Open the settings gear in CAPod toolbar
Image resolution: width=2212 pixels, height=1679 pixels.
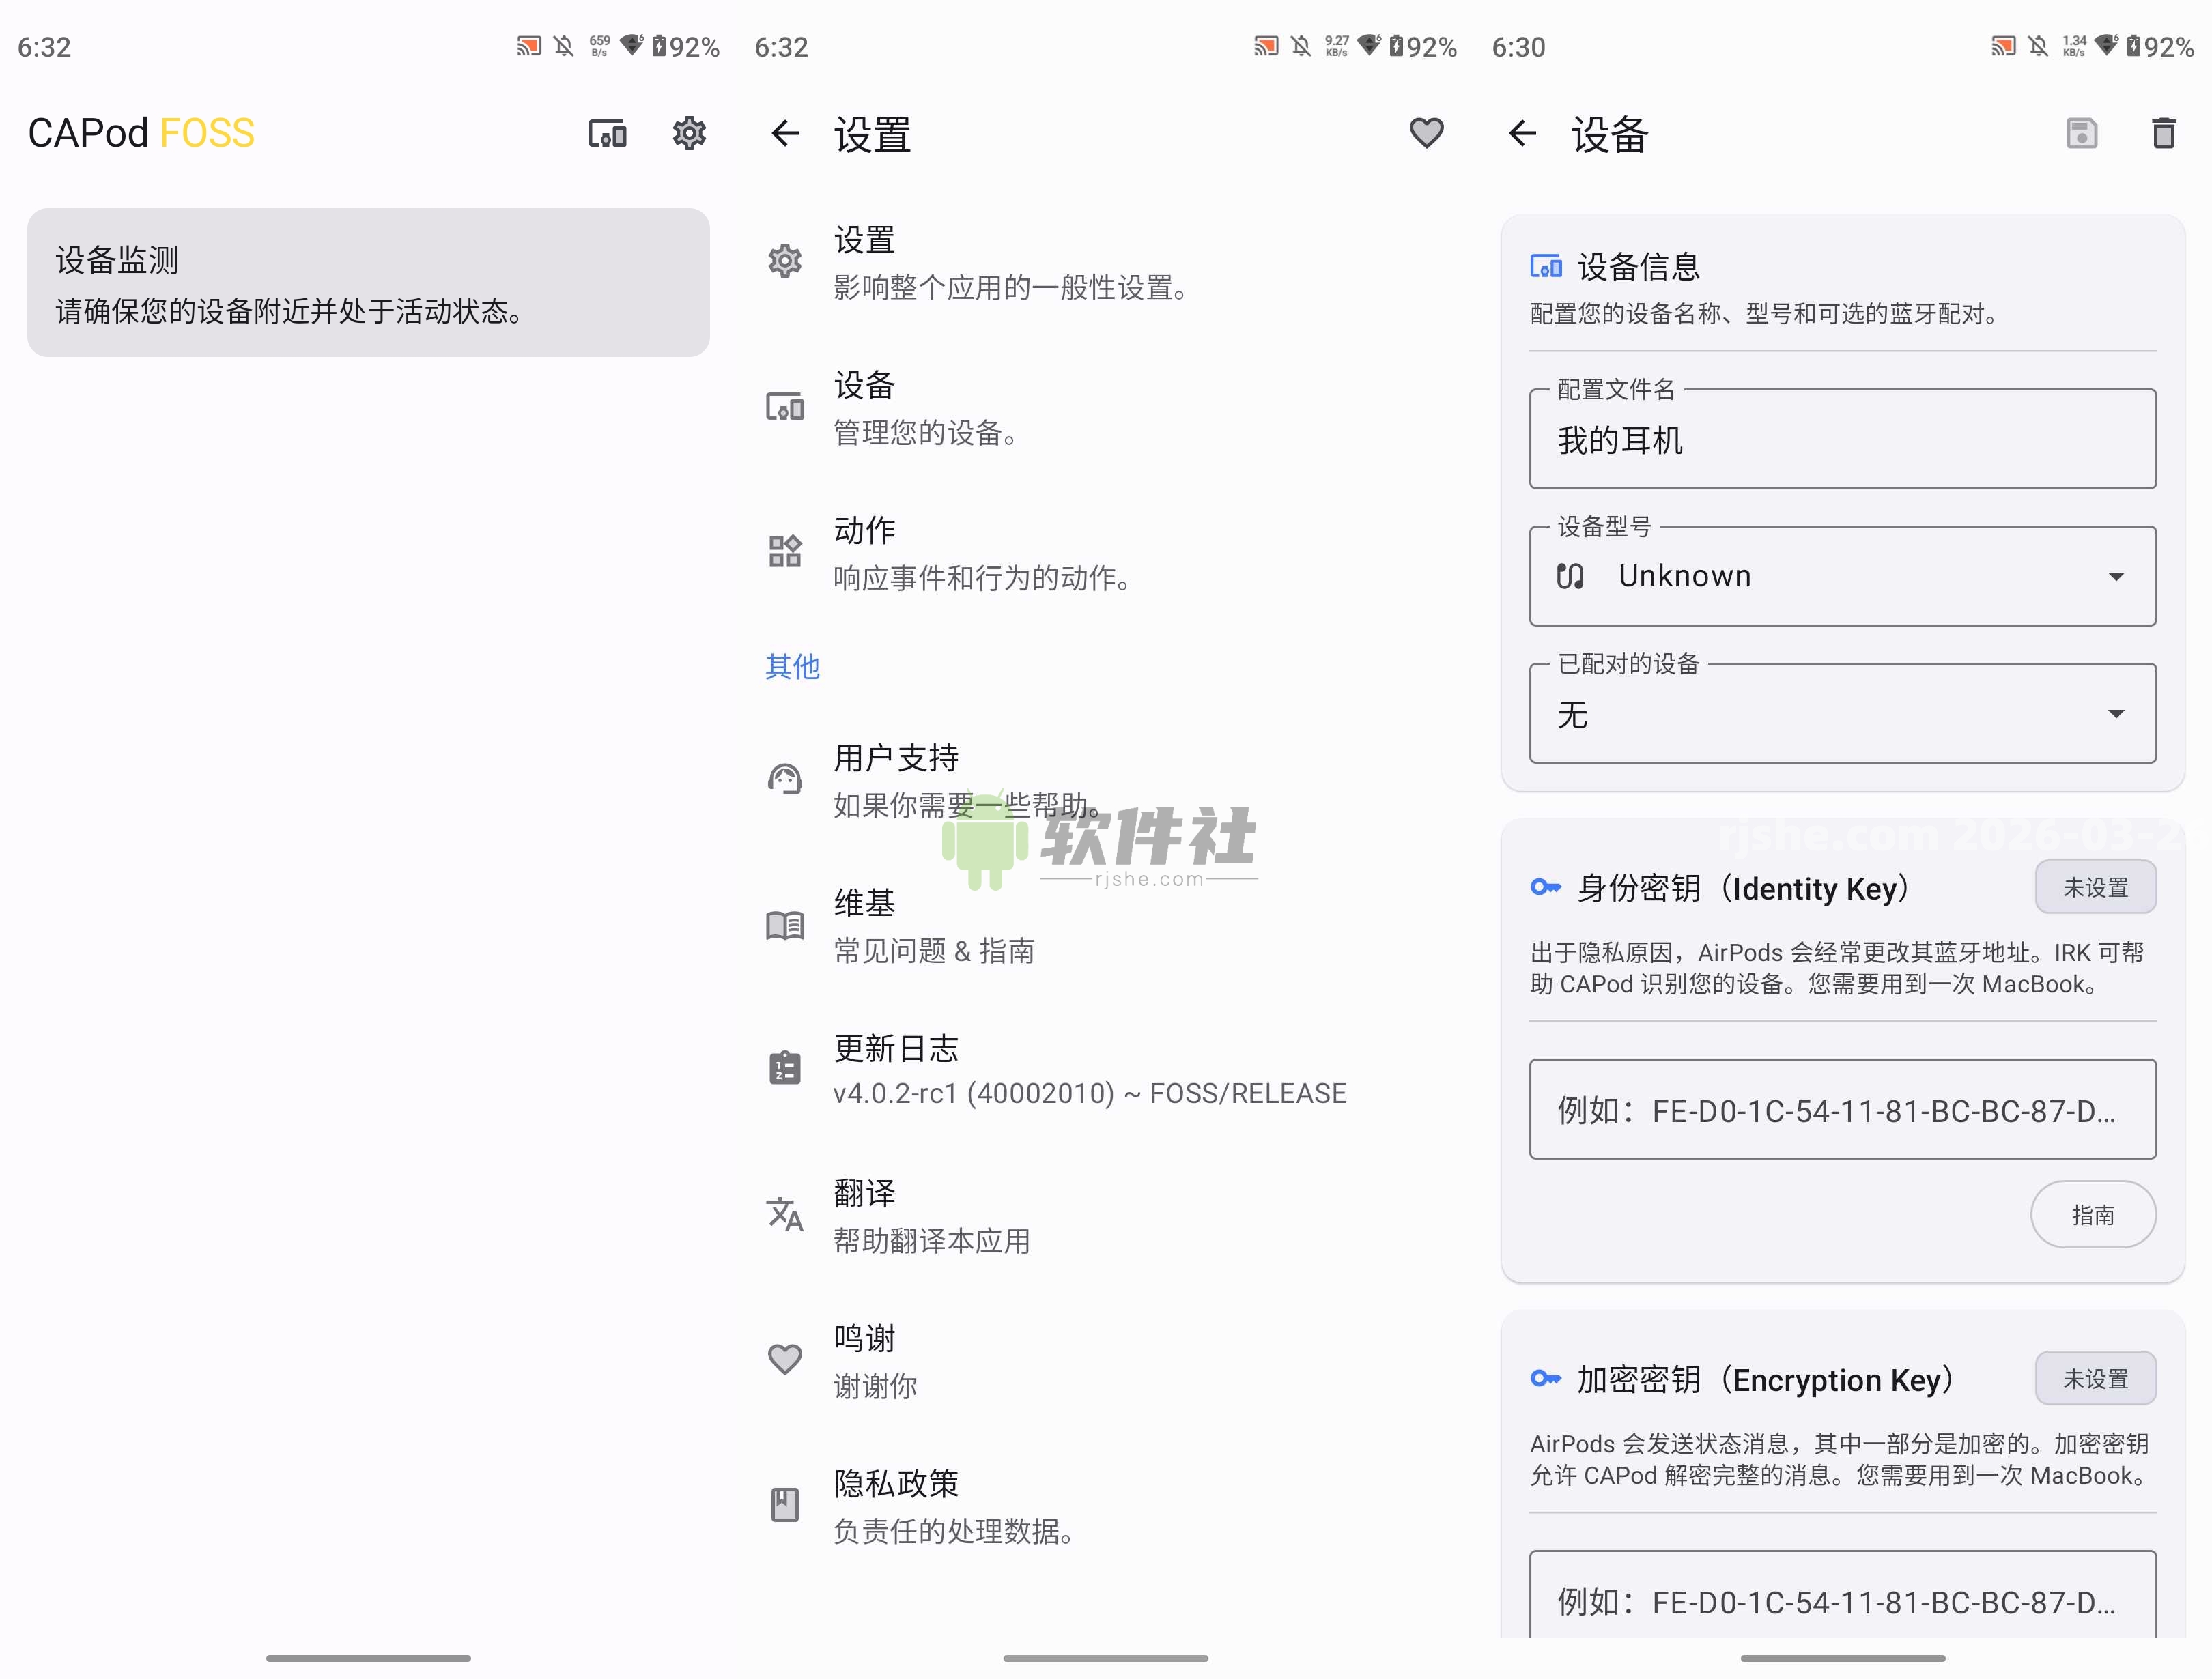689,133
